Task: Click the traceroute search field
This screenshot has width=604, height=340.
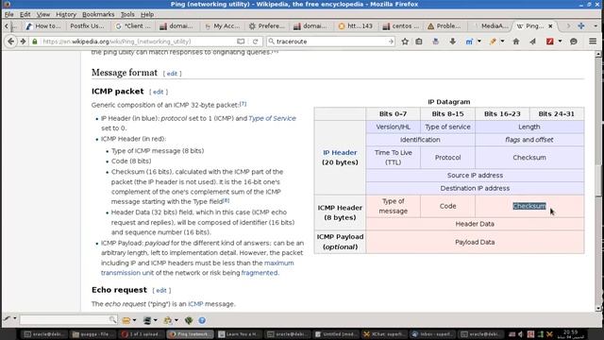Action: click(330, 42)
